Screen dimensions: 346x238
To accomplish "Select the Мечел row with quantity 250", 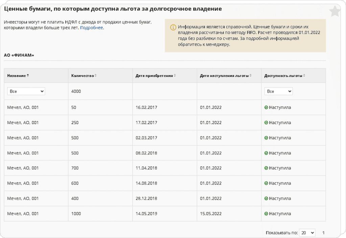I will (x=165, y=123).
